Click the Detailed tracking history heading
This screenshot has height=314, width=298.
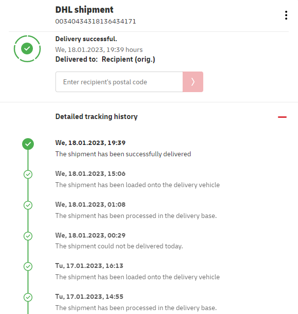click(96, 117)
